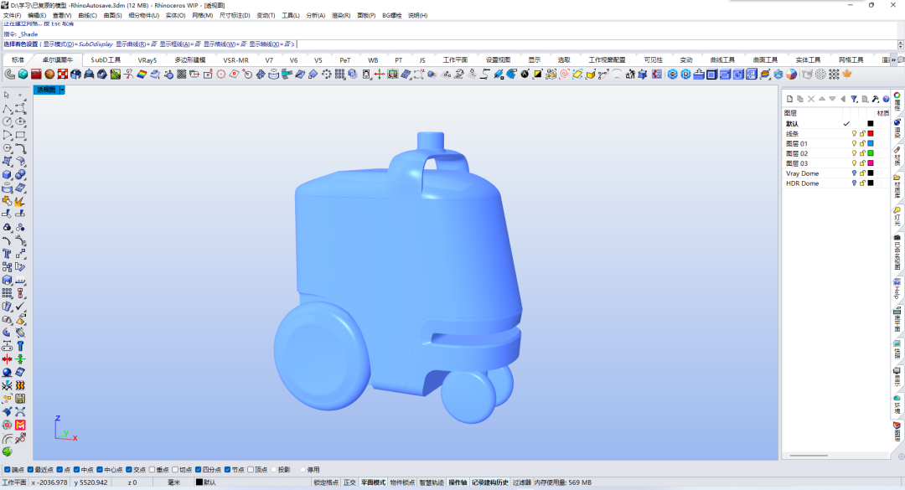
Task: Click the green color swatch of 图层 02
Action: coord(871,153)
